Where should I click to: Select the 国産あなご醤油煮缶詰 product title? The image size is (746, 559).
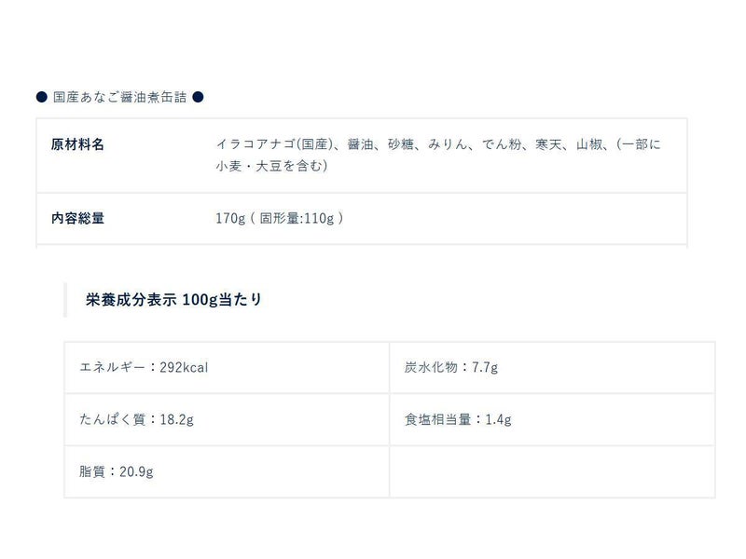tap(119, 97)
